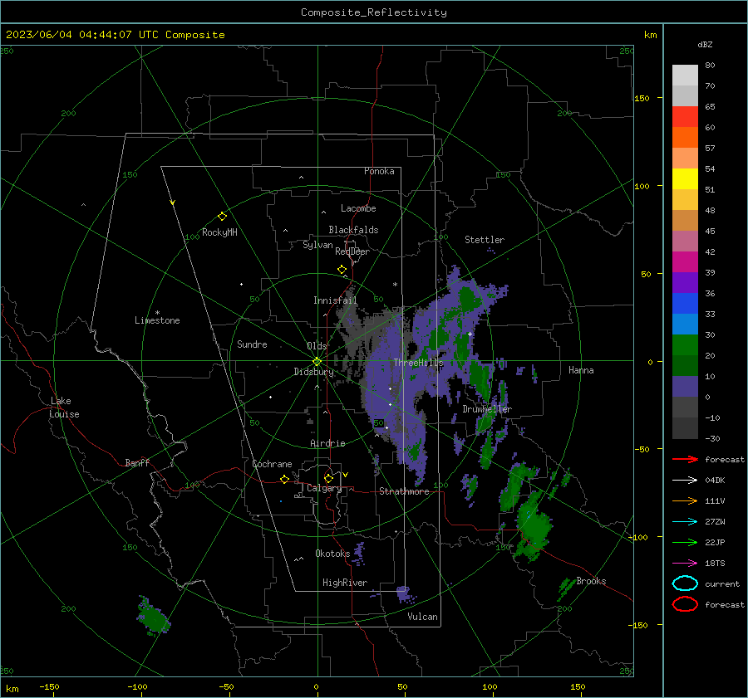The height and width of the screenshot is (698, 748).
Task: Select the blue 33-36 dBZ swatch
Action: 685,304
